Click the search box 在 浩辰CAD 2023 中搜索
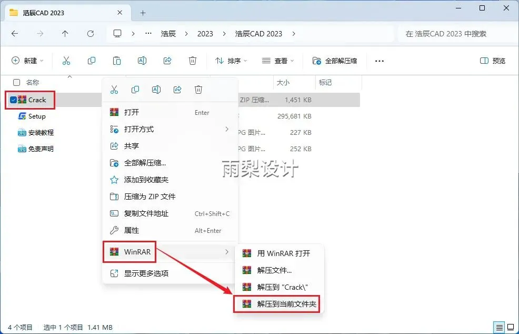 [x=457, y=34]
